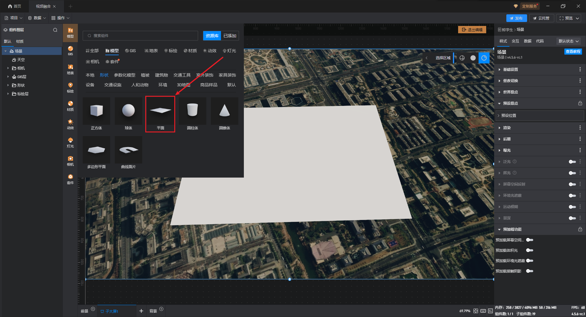586x317 pixels.
Task: Toggle the 泛光 bloom switch
Action: pyautogui.click(x=572, y=162)
